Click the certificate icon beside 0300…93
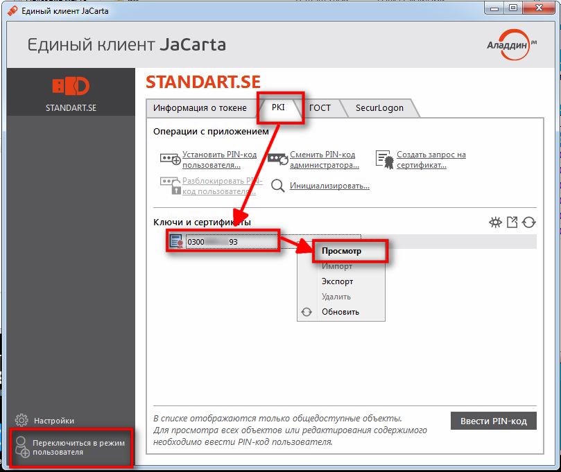The width and height of the screenshot is (561, 472). (176, 241)
